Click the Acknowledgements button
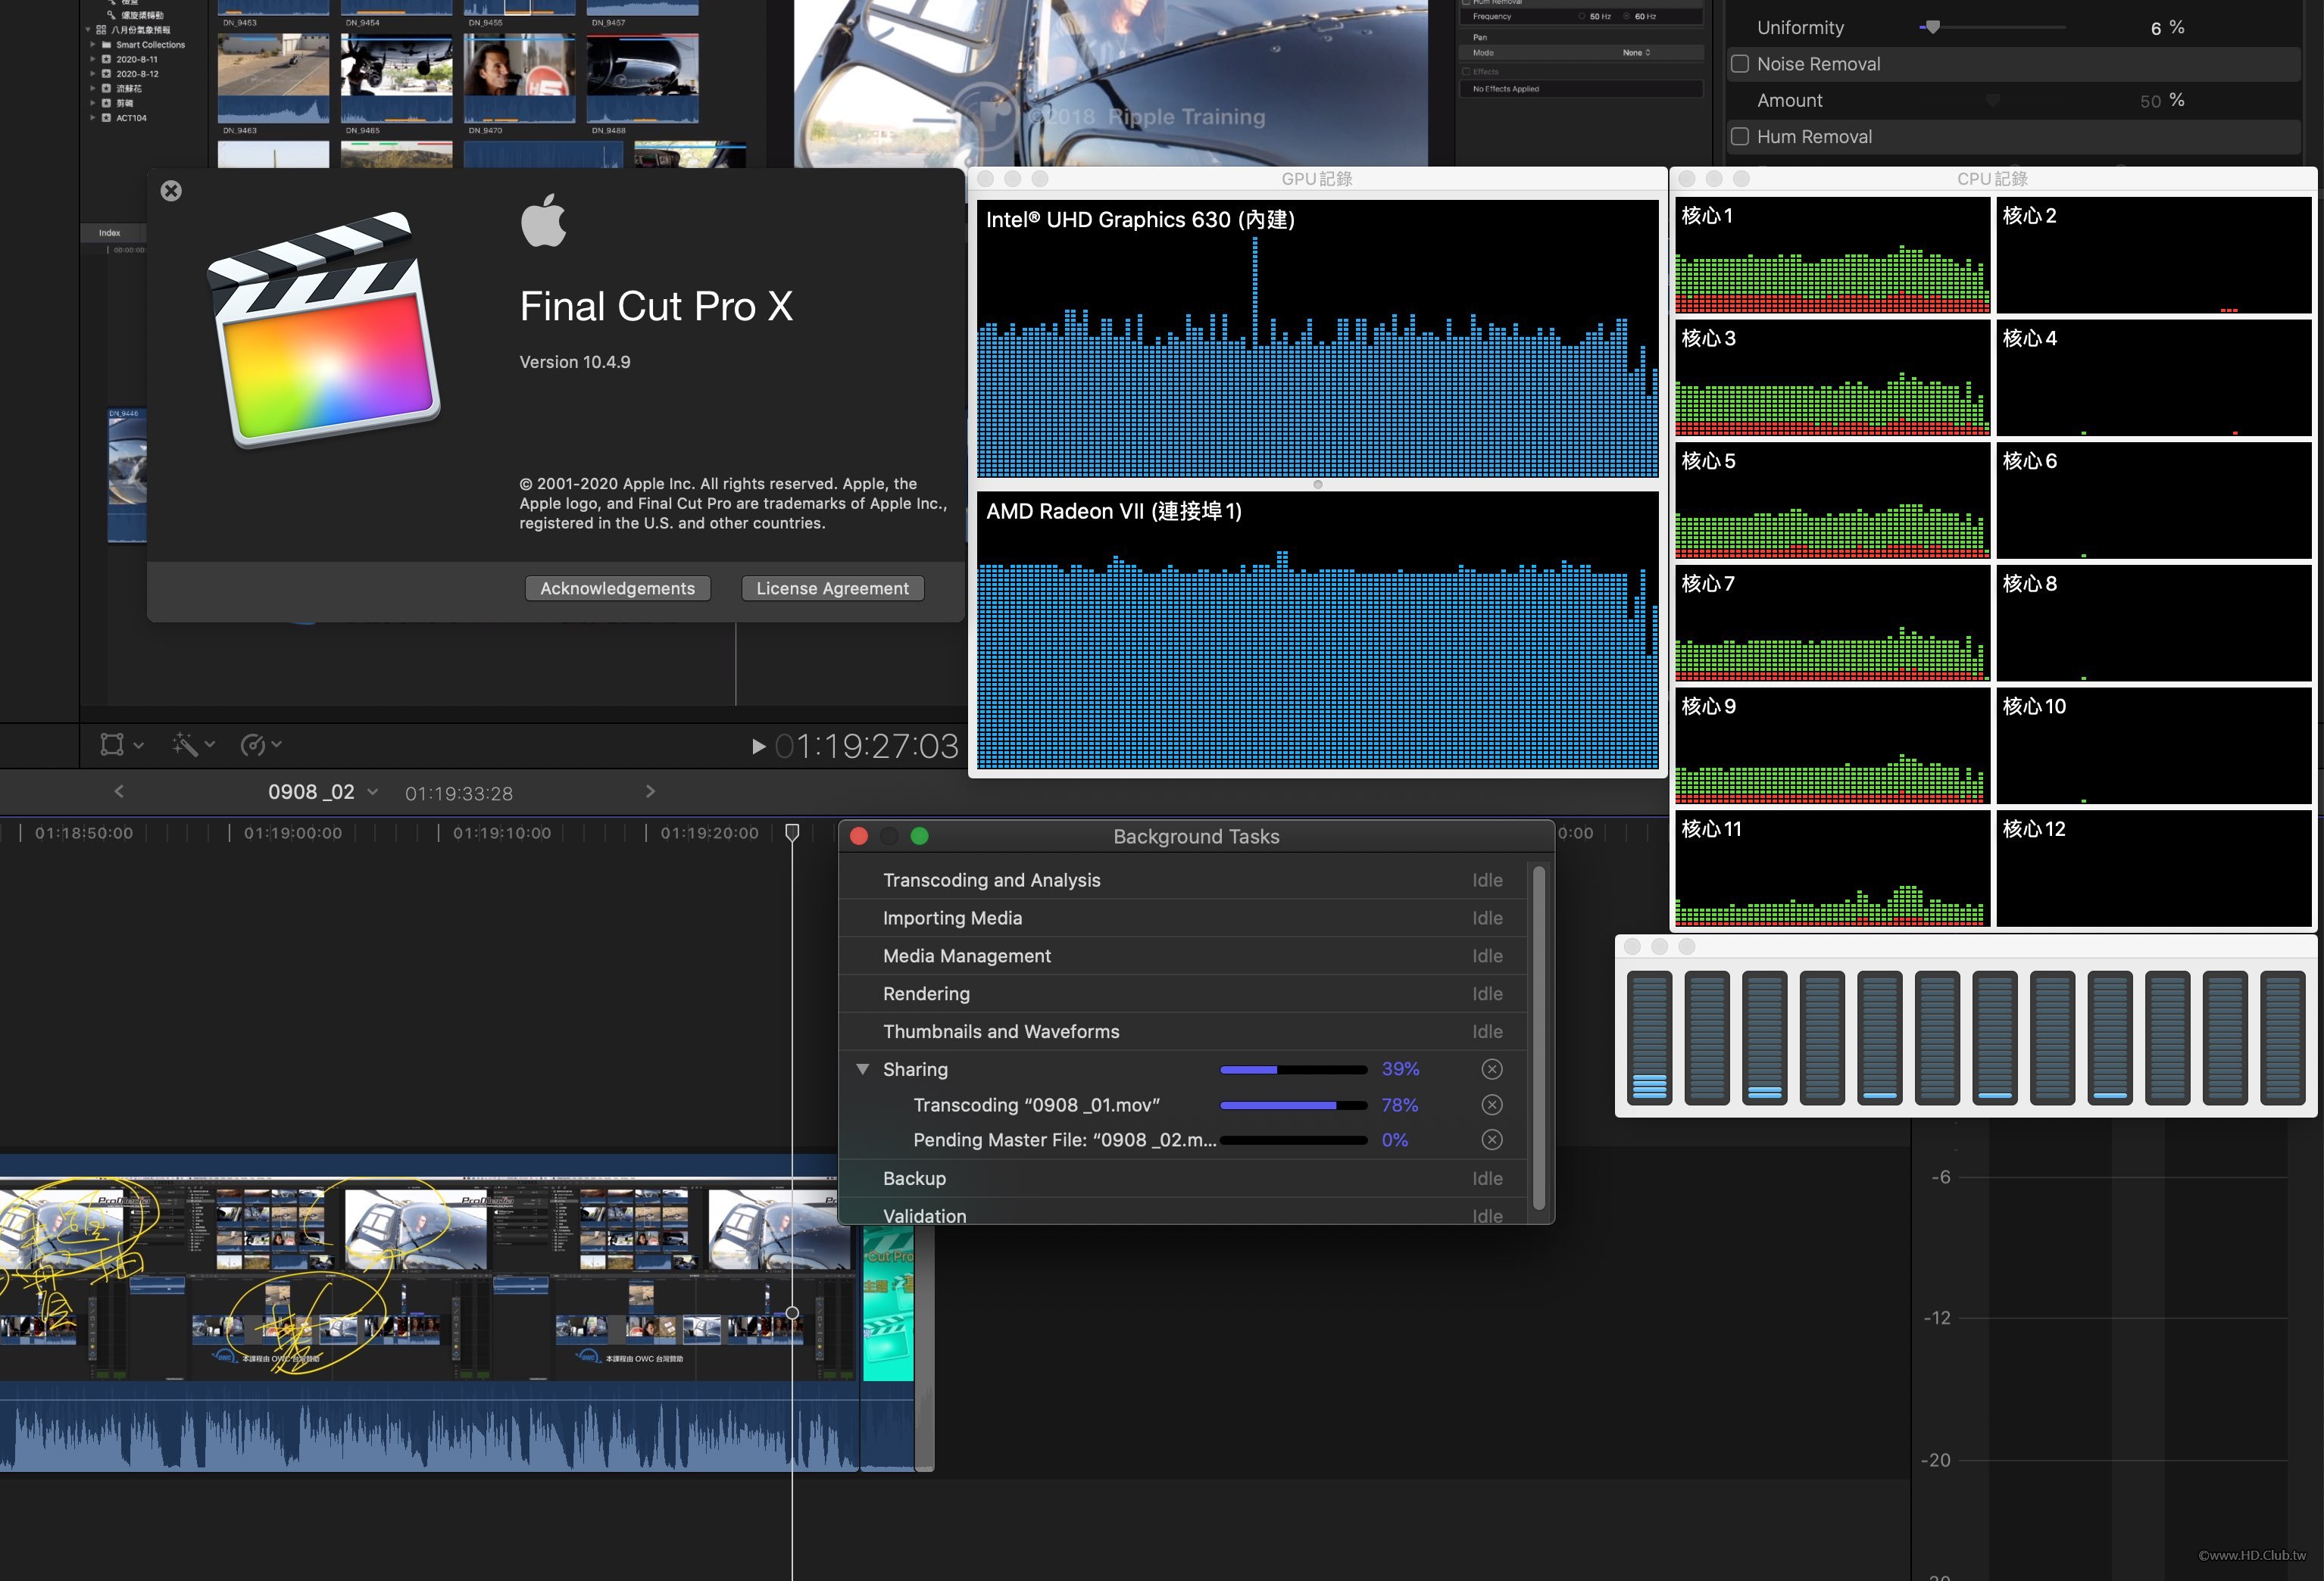Viewport: 2324px width, 1581px height. pos(617,588)
